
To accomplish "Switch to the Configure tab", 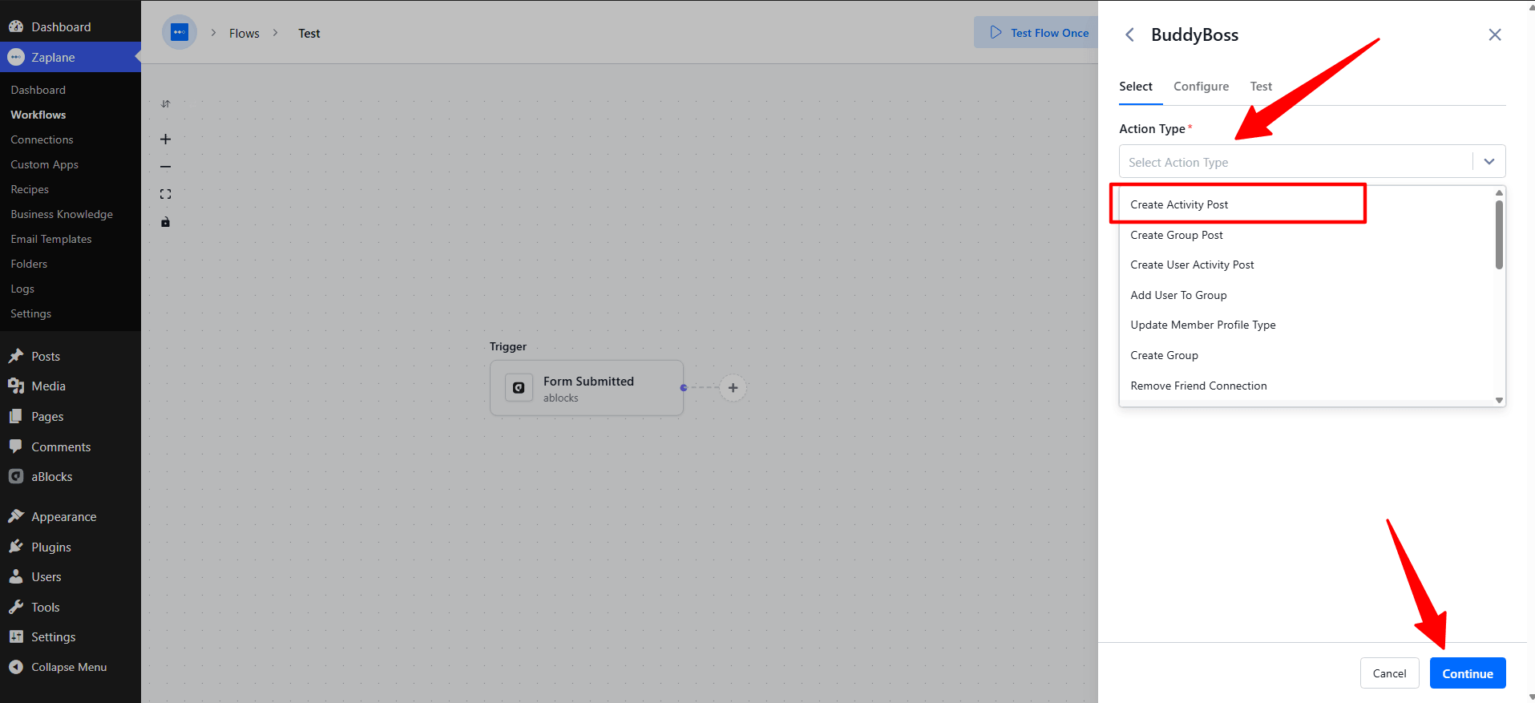I will [x=1201, y=87].
